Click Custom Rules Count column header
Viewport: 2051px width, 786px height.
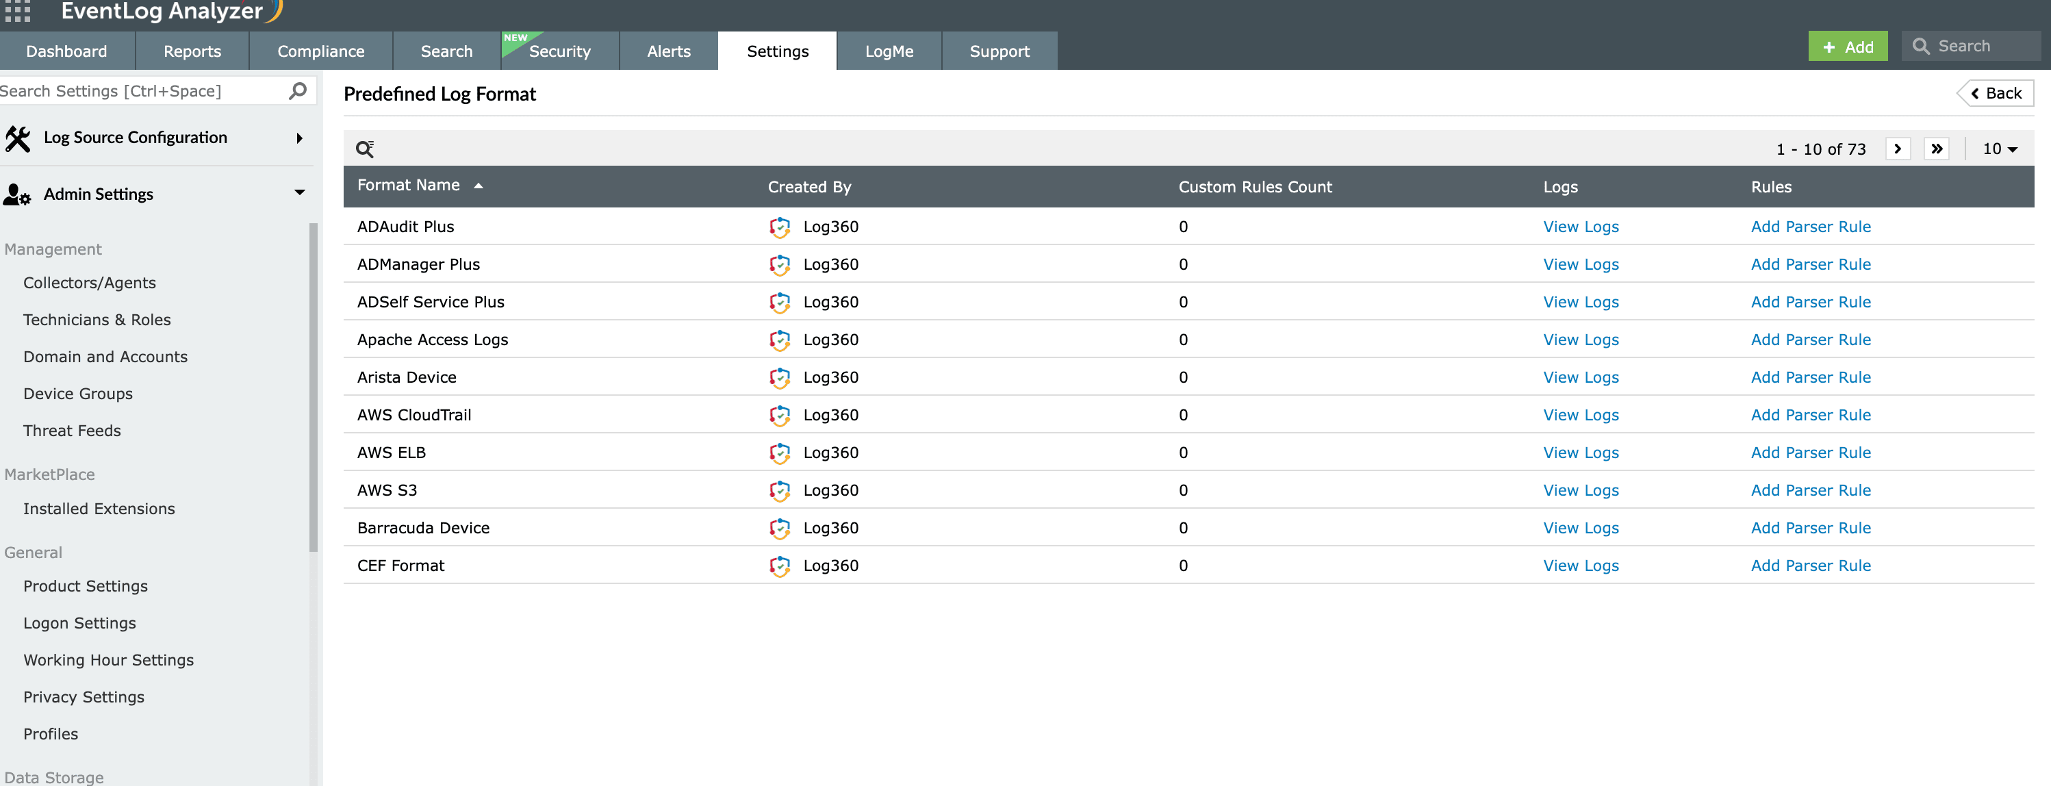point(1255,187)
